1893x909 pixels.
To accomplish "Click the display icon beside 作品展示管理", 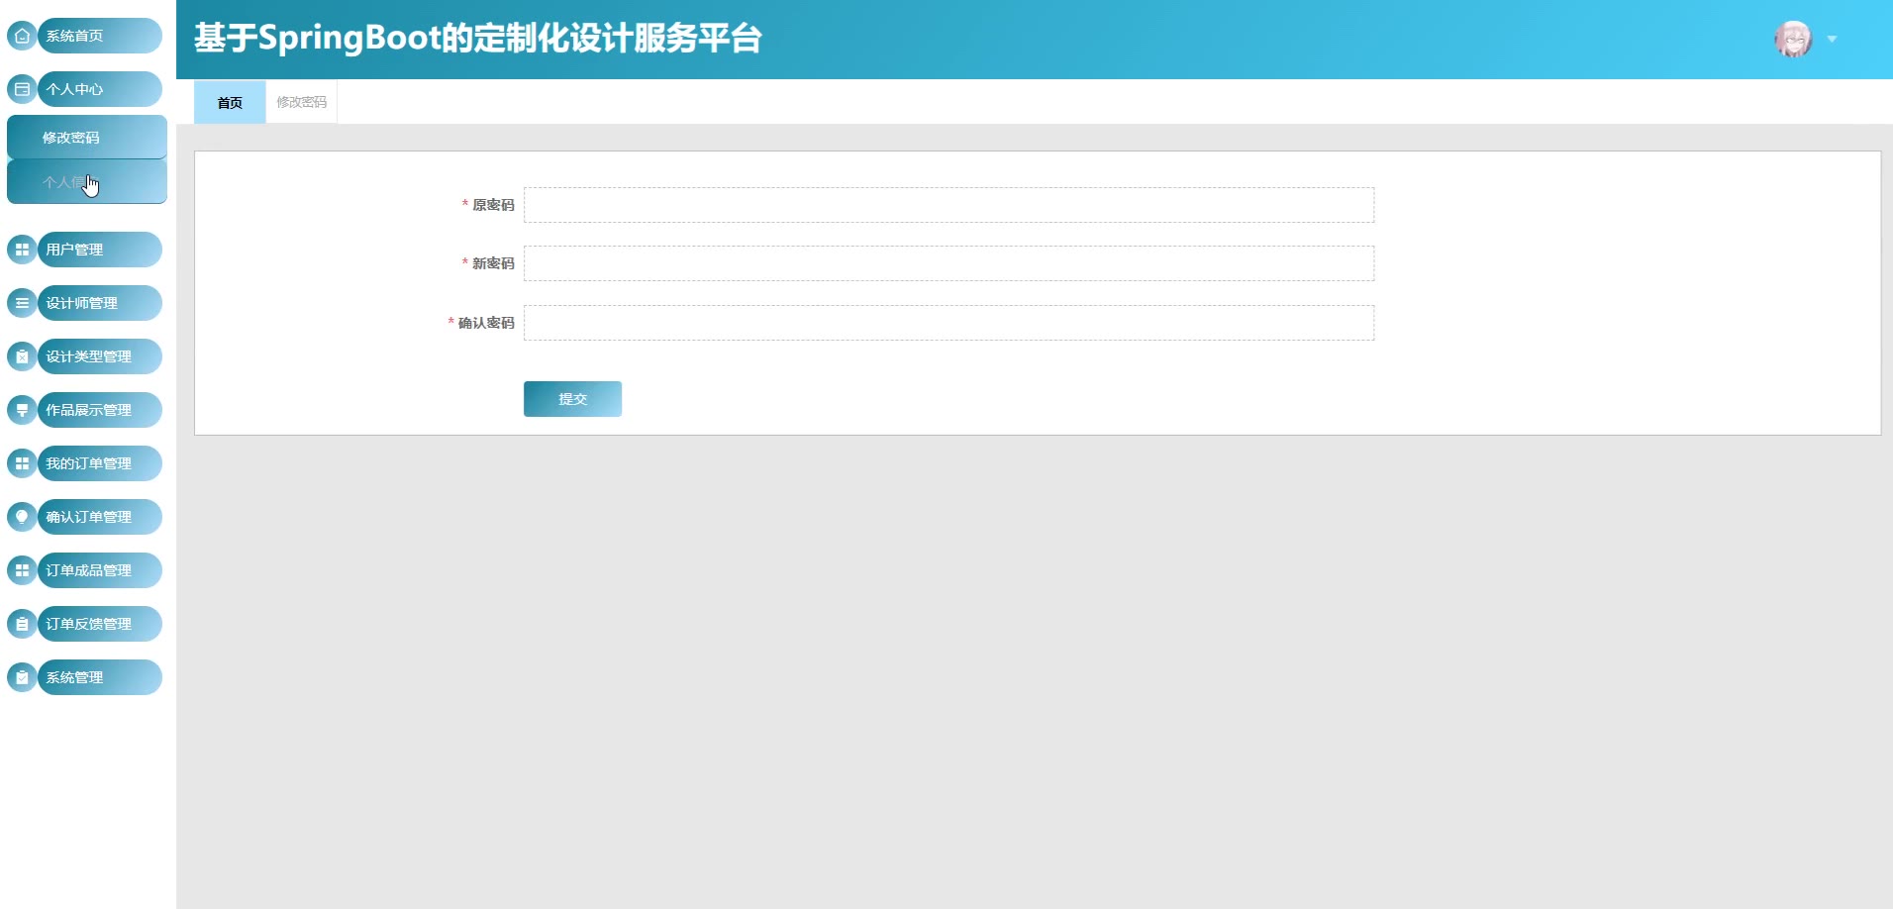I will (22, 410).
